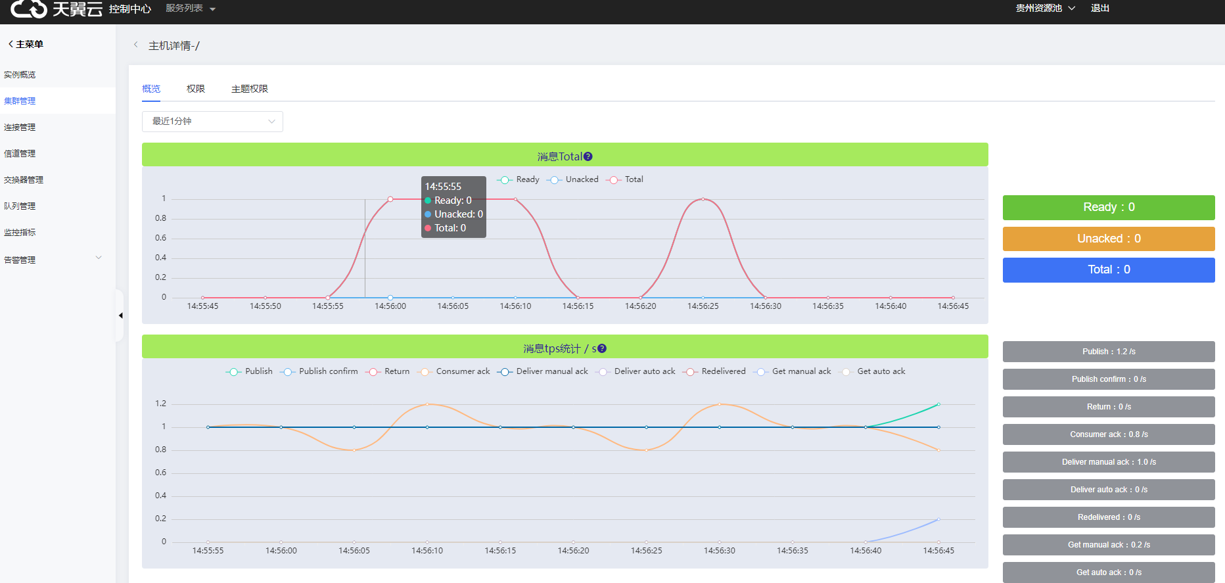1225x583 pixels.
Task: Switch to the 主题权限 tab
Action: coord(250,89)
